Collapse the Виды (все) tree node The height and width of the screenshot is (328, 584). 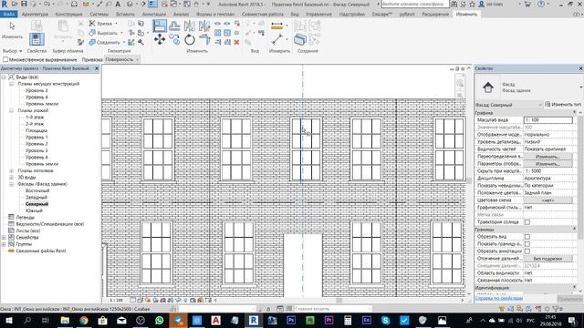click(4, 77)
